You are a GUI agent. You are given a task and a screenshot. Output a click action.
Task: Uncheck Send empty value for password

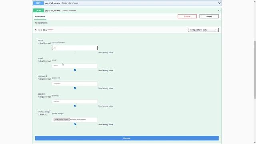75,88
